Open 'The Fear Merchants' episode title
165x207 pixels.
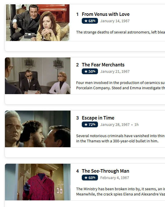[x=103, y=65]
